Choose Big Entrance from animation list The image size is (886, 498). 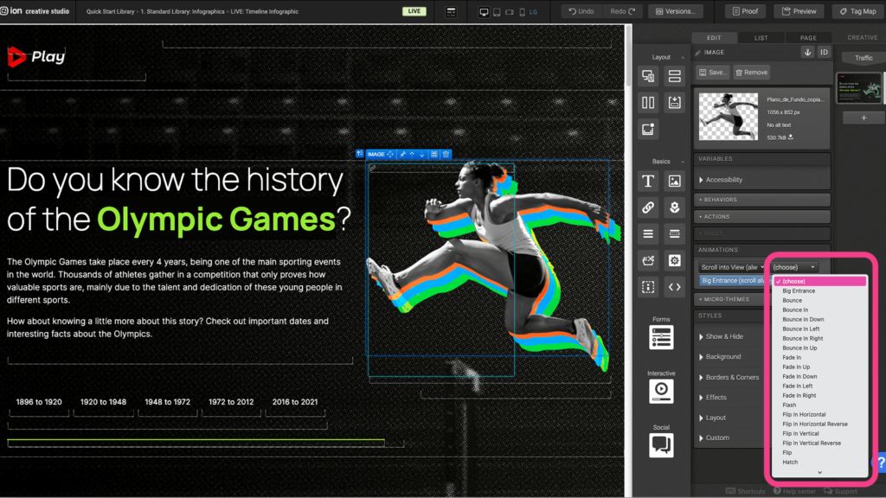pos(820,290)
